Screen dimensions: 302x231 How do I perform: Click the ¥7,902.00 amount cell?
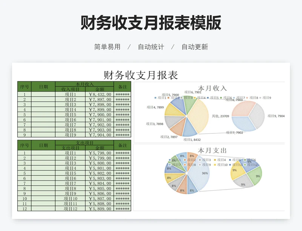(100, 125)
